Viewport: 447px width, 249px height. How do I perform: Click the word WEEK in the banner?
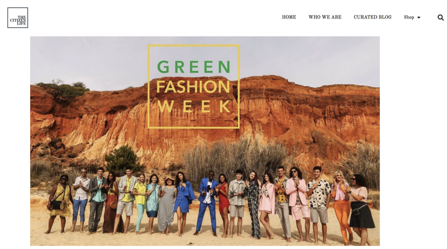194,106
